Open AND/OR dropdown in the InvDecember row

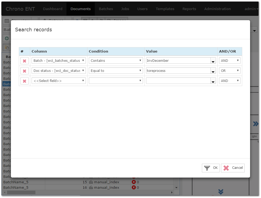tap(230, 60)
